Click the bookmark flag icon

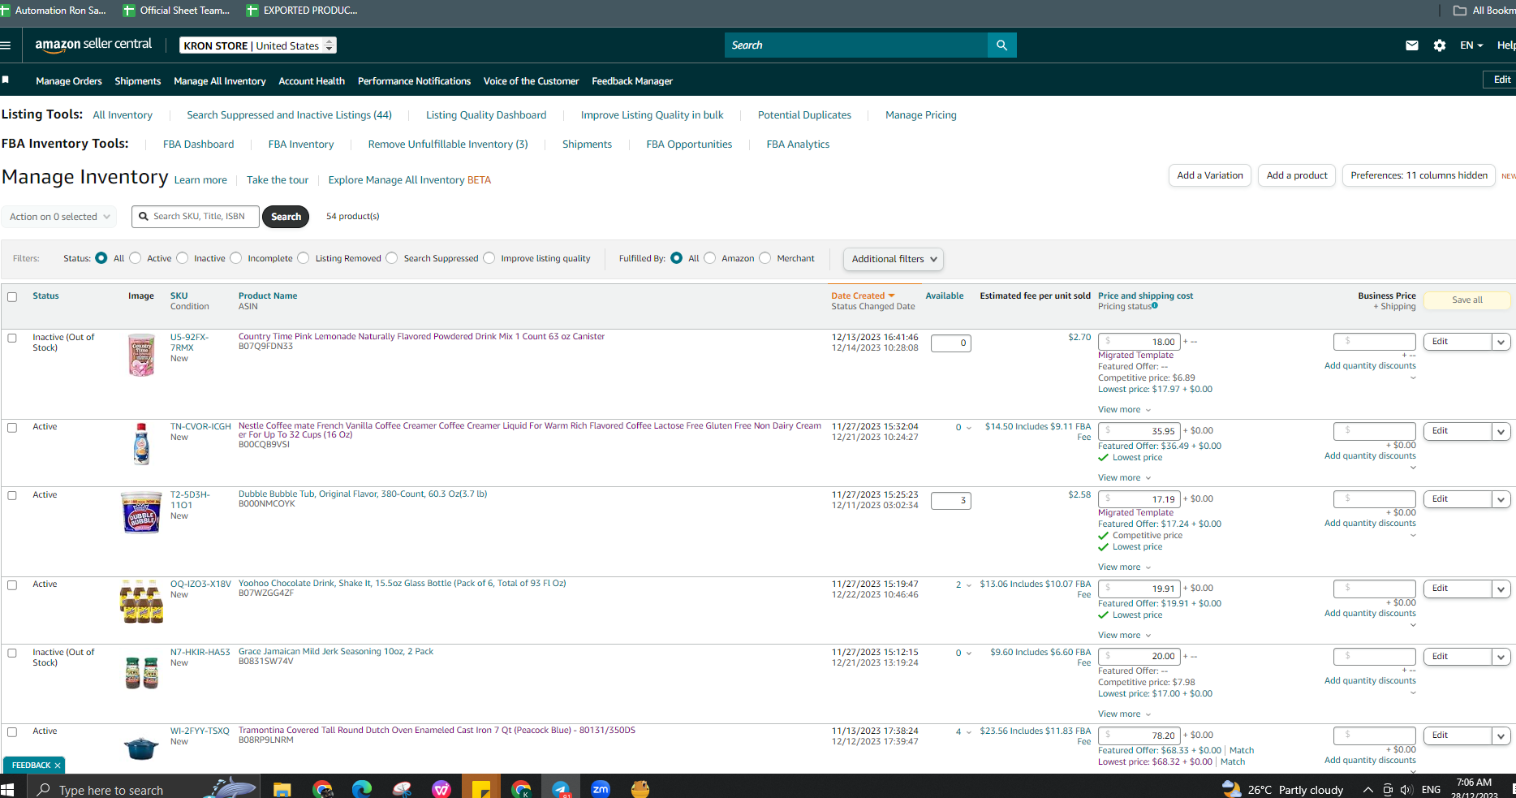point(6,80)
